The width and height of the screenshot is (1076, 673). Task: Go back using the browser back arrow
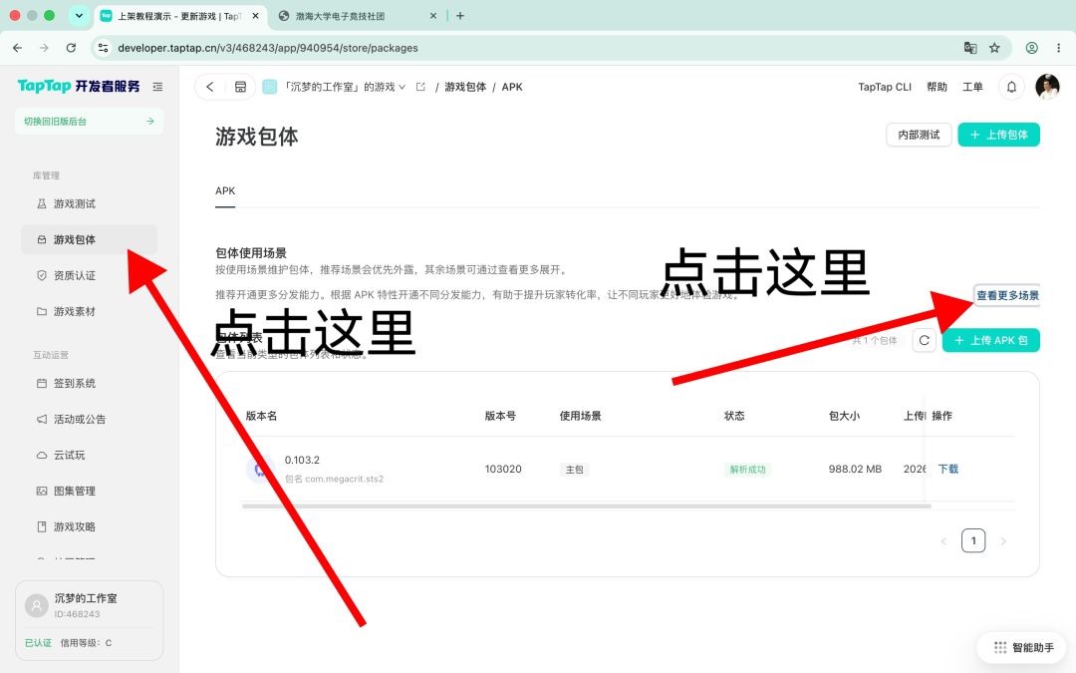point(17,48)
